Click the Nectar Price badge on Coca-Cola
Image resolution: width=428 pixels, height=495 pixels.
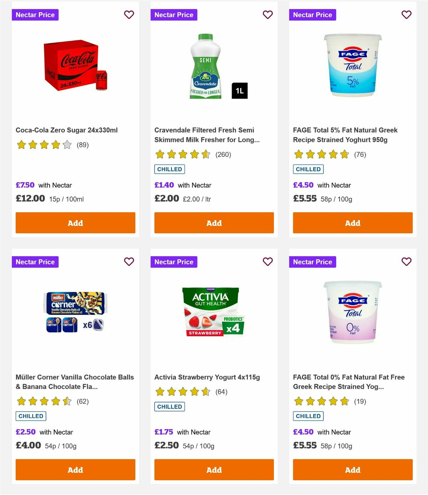[35, 15]
